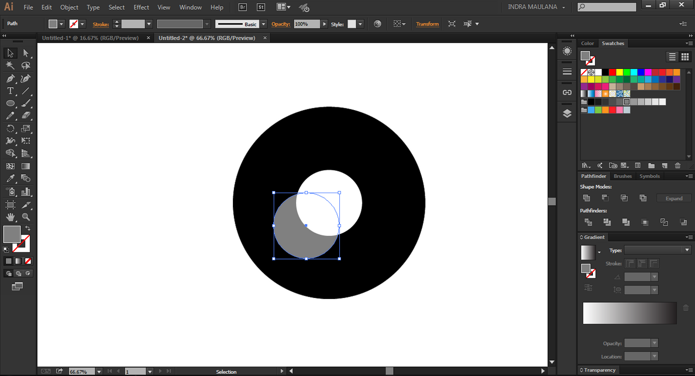Screen dimensions: 695x376
Task: Expand the Basic brush definition dropdown
Action: pos(263,24)
